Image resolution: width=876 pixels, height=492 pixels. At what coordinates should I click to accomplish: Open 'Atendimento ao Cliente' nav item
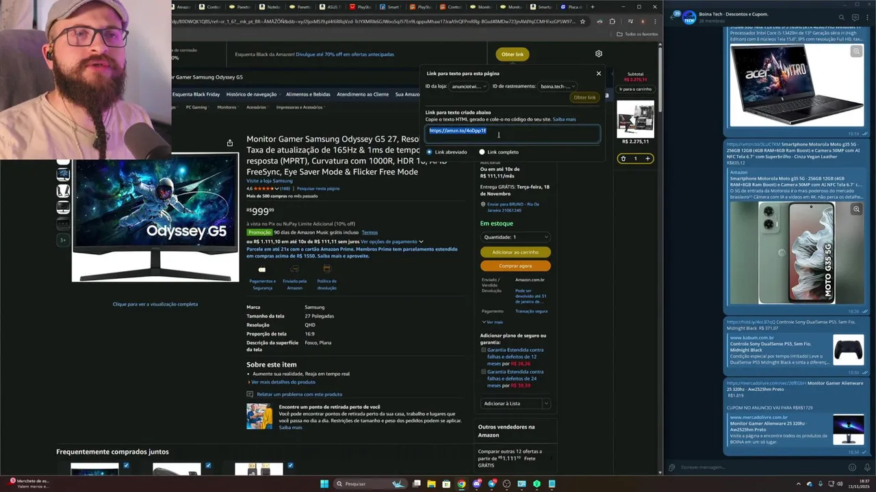click(363, 94)
